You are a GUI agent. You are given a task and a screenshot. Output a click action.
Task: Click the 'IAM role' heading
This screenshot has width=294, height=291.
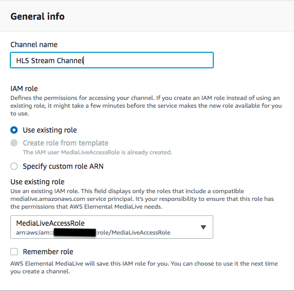click(24, 89)
